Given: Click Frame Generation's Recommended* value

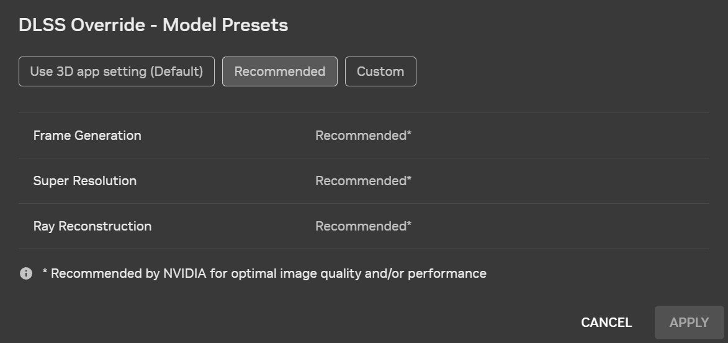Looking at the screenshot, I should point(363,135).
